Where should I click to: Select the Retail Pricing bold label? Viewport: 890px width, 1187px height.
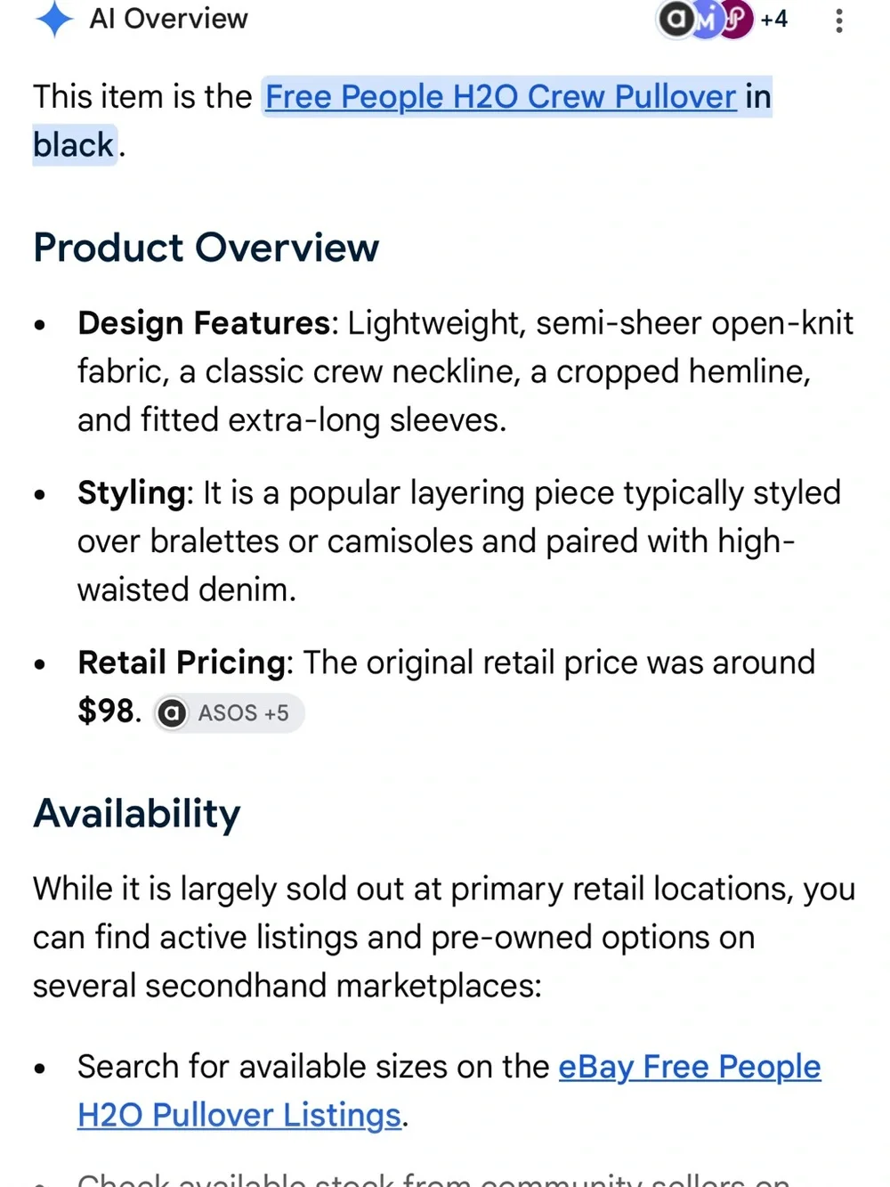point(182,663)
